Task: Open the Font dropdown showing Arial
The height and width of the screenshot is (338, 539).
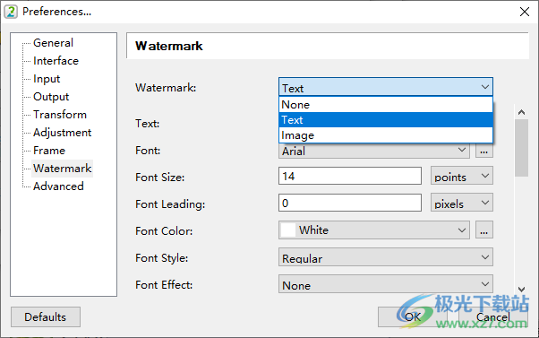Action: [x=374, y=151]
